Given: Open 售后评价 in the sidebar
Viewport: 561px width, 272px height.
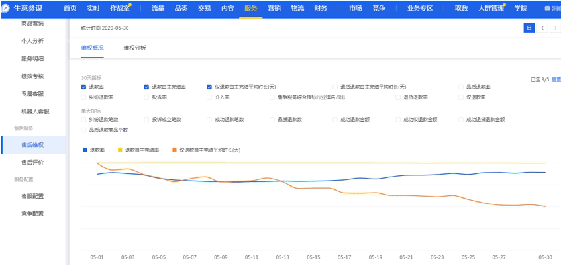Looking at the screenshot, I should pos(32,162).
